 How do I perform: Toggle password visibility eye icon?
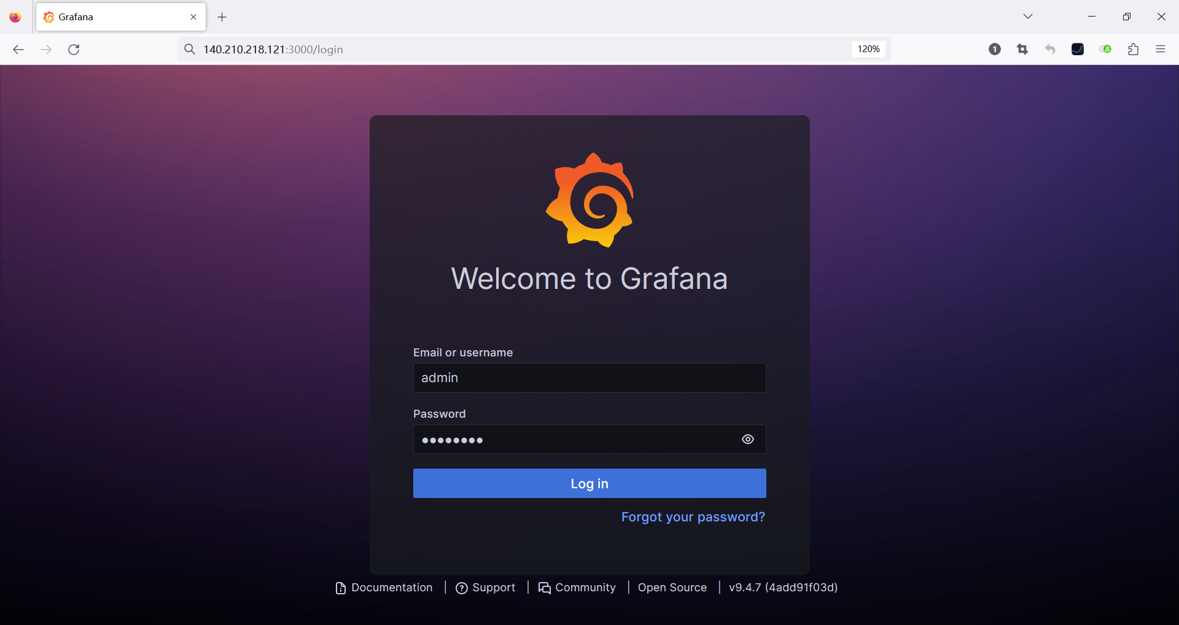[x=747, y=439]
